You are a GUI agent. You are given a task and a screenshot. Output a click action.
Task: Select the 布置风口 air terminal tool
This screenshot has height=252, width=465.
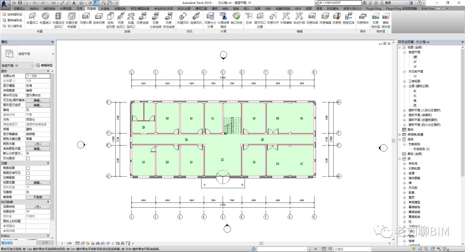point(32,18)
